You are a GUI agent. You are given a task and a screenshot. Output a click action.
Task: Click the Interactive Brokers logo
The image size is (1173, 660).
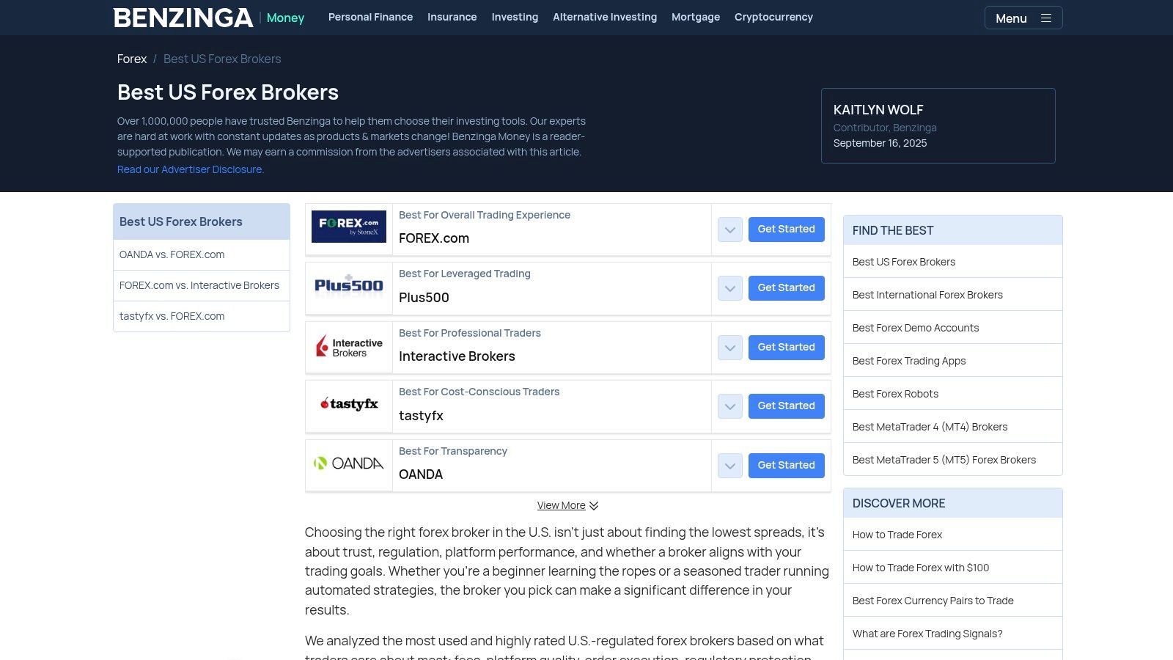(349, 347)
